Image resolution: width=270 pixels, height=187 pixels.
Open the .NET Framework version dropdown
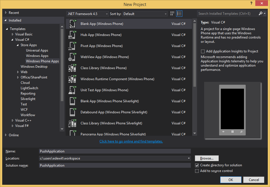tap(88, 14)
